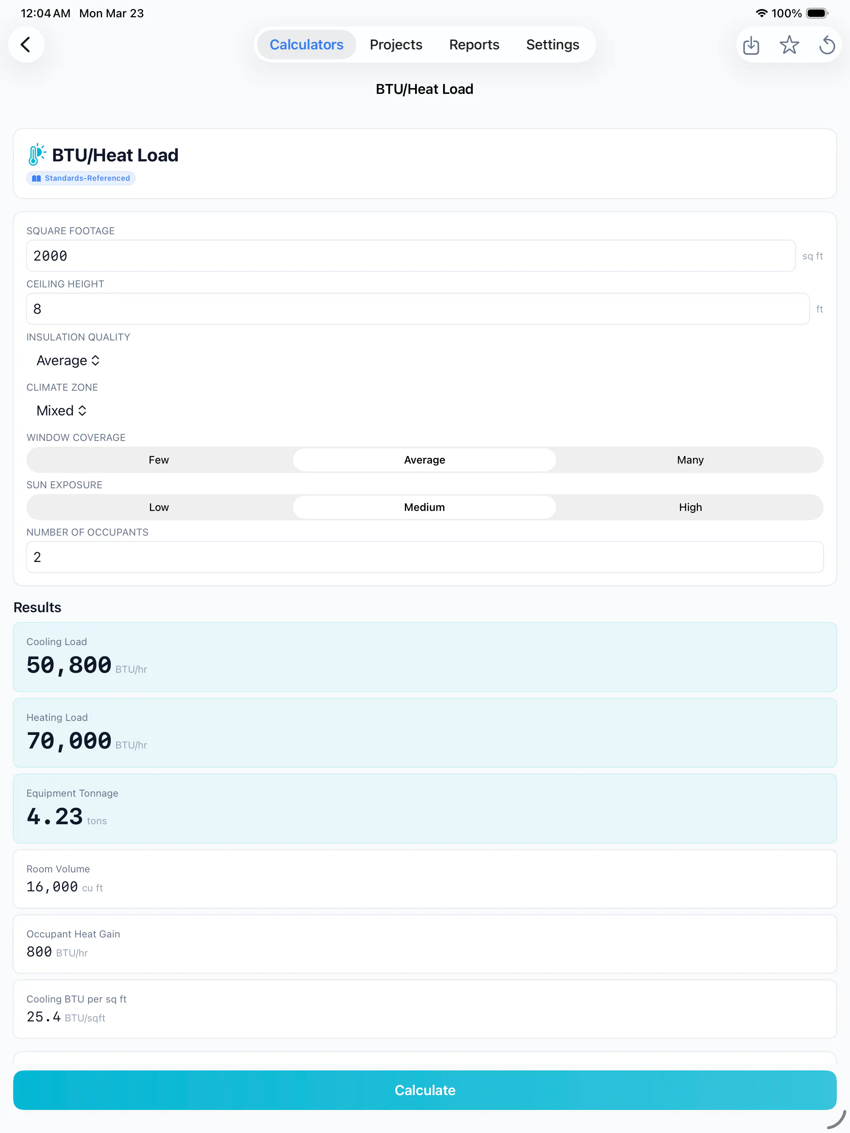Click the Cooling Load 50,800 value
850x1133 pixels.
pyautogui.click(x=69, y=665)
